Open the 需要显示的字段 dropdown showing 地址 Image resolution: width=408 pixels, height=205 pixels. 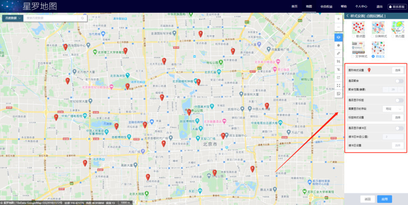pyautogui.click(x=393, y=109)
